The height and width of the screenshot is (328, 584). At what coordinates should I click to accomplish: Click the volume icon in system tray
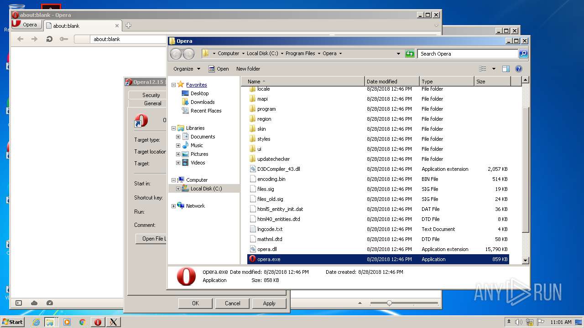click(x=519, y=322)
